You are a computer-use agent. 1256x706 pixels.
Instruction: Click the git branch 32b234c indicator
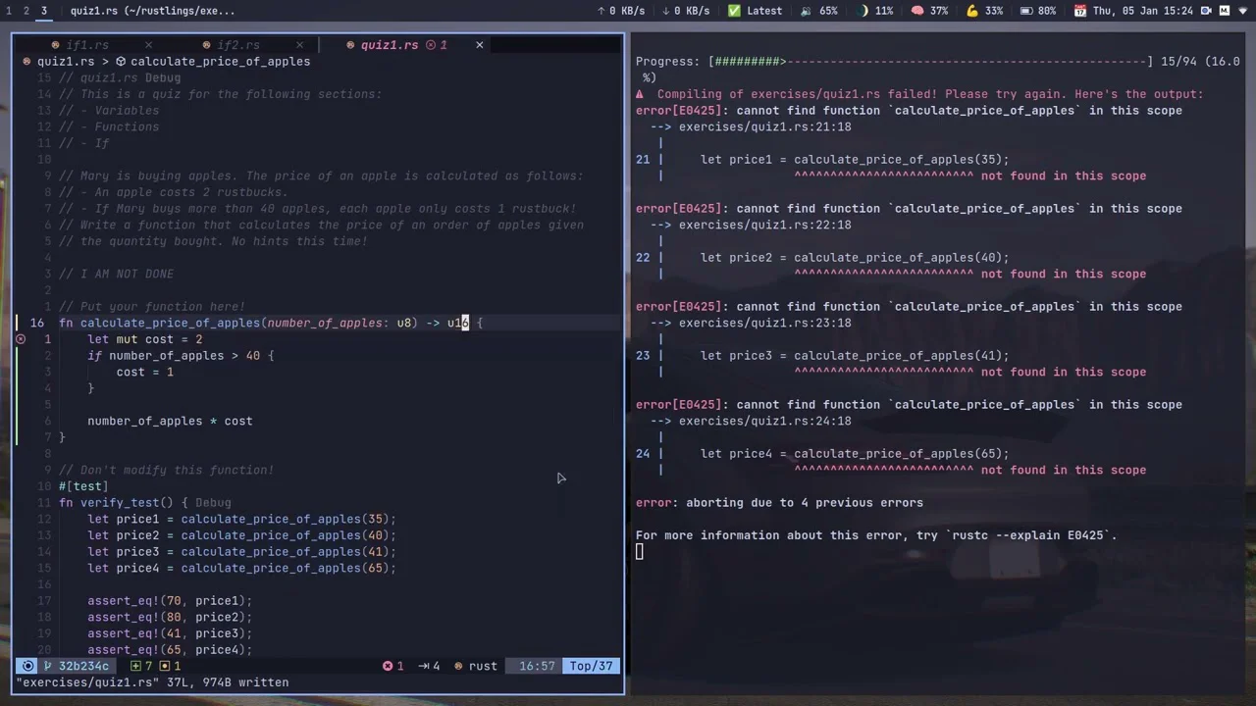[76, 666]
